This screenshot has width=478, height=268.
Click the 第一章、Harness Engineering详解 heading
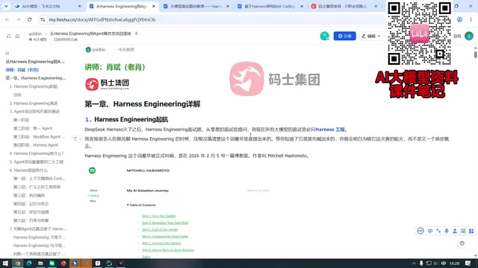[143, 104]
